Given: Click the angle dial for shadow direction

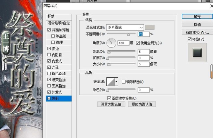Looking at the screenshot, I should (112, 43).
